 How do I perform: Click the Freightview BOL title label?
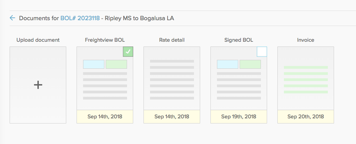pos(105,40)
